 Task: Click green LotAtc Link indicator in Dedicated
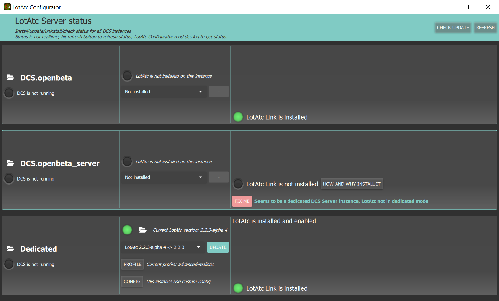click(x=238, y=288)
